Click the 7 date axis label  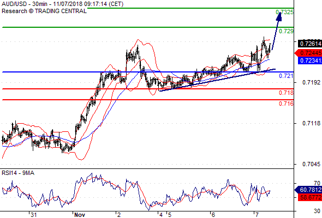[x=257, y=215]
